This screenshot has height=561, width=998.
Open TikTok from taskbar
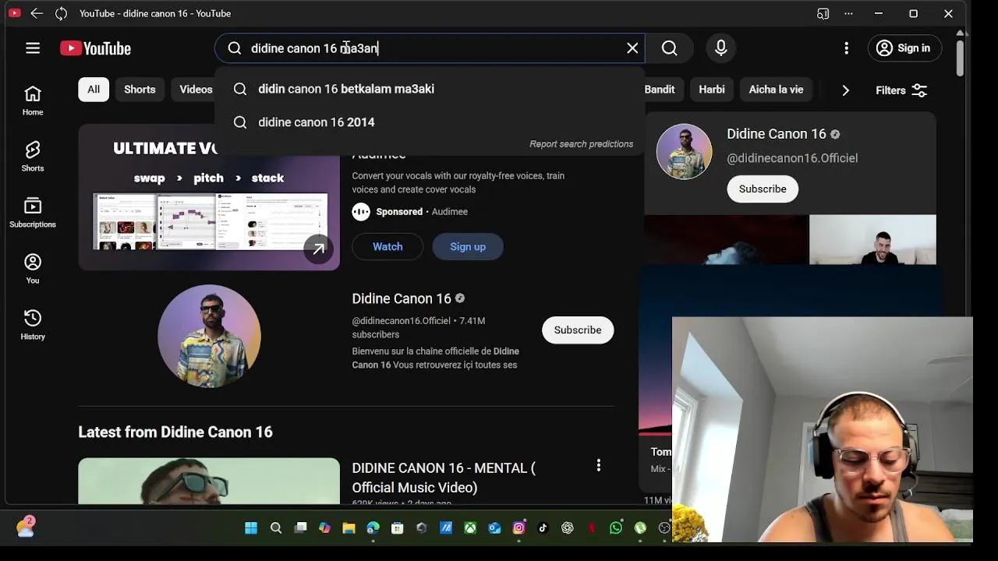click(543, 528)
